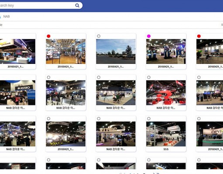Image resolution: width=223 pixels, height=174 pixels.
Task: Open the blue kiosks booth thumbnail
Action: coord(166,51)
